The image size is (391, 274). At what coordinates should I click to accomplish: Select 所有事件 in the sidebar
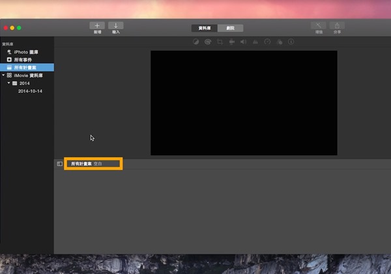point(23,59)
